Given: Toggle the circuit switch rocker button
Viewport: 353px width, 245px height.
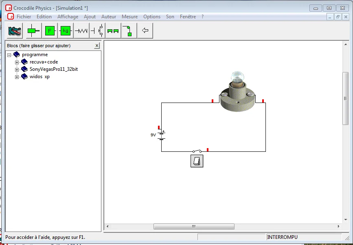Looking at the screenshot, I should (x=197, y=161).
